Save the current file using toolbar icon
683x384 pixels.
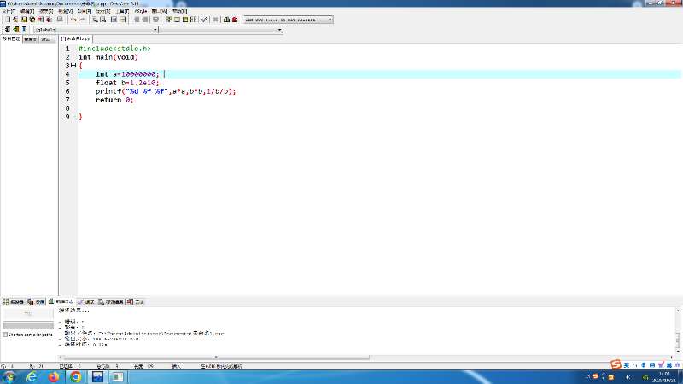pos(25,20)
